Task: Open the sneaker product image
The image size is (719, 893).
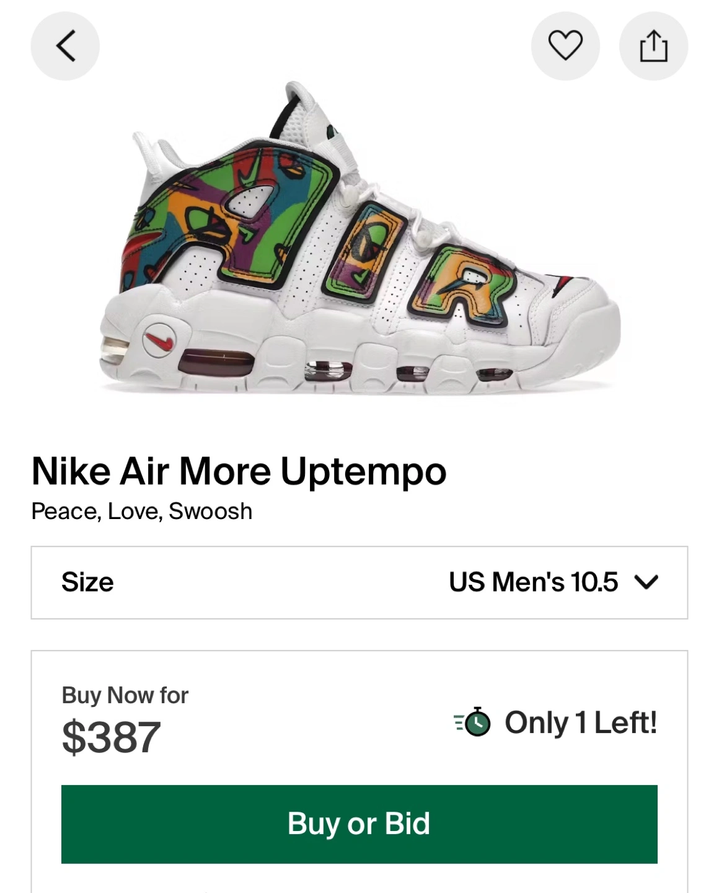Action: (x=359, y=239)
